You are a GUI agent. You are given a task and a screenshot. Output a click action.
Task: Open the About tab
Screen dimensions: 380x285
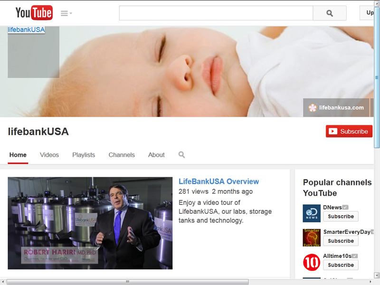pyautogui.click(x=156, y=155)
